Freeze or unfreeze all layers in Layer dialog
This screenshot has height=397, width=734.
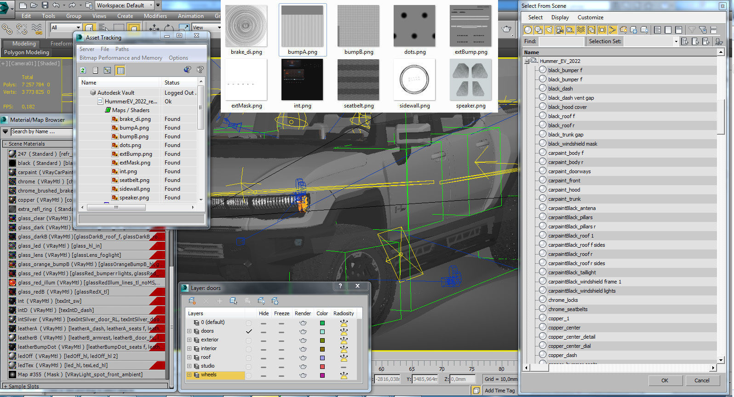(x=275, y=301)
